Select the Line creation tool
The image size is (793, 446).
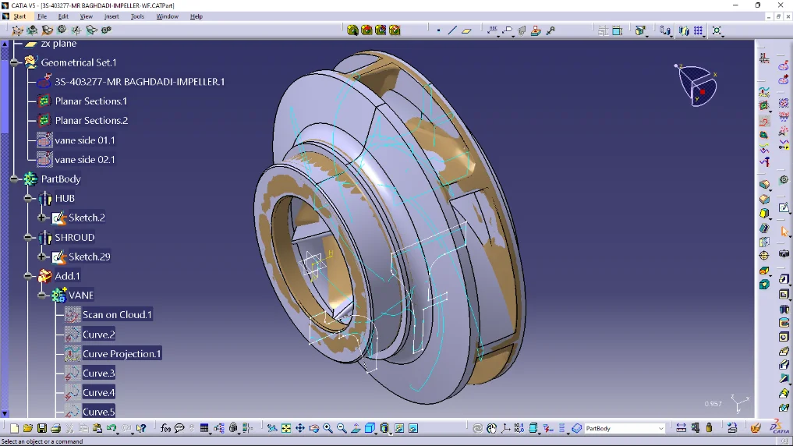coord(452,30)
